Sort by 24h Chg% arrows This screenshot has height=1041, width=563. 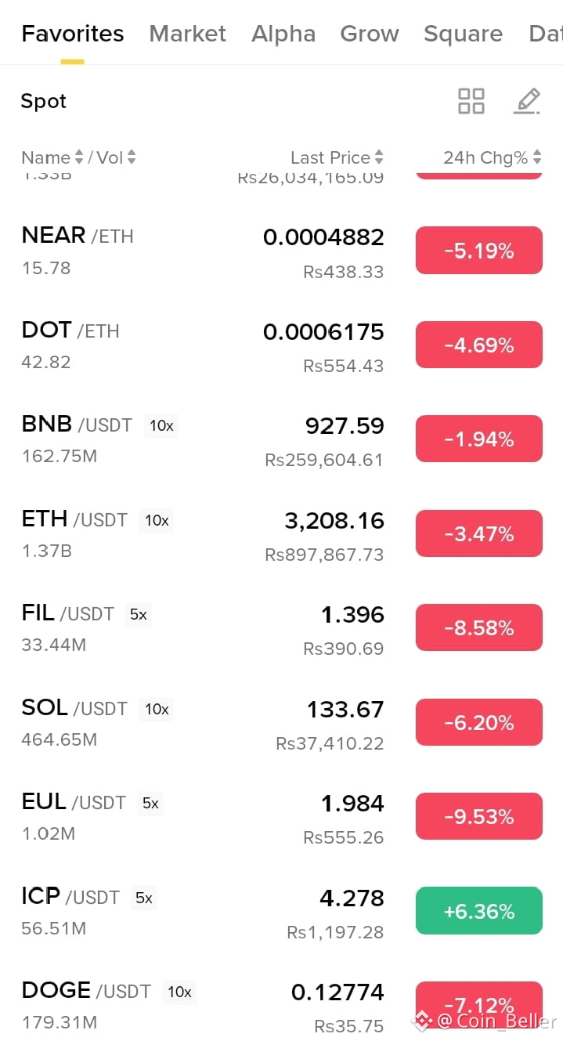(537, 157)
